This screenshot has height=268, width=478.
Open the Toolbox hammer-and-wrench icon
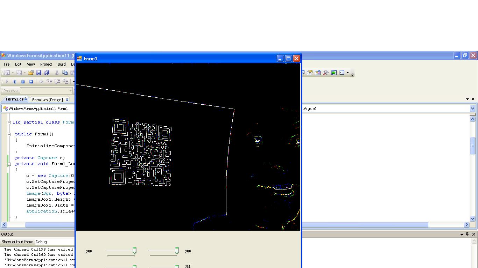click(x=326, y=73)
